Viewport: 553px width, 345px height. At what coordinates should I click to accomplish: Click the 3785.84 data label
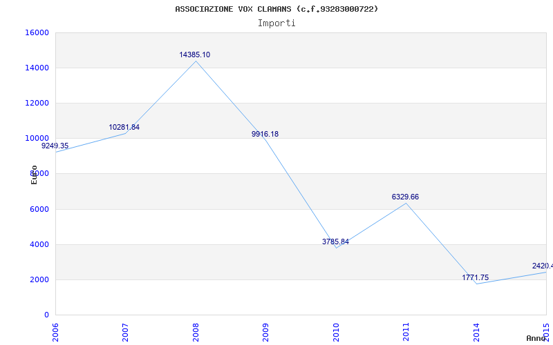[335, 241]
